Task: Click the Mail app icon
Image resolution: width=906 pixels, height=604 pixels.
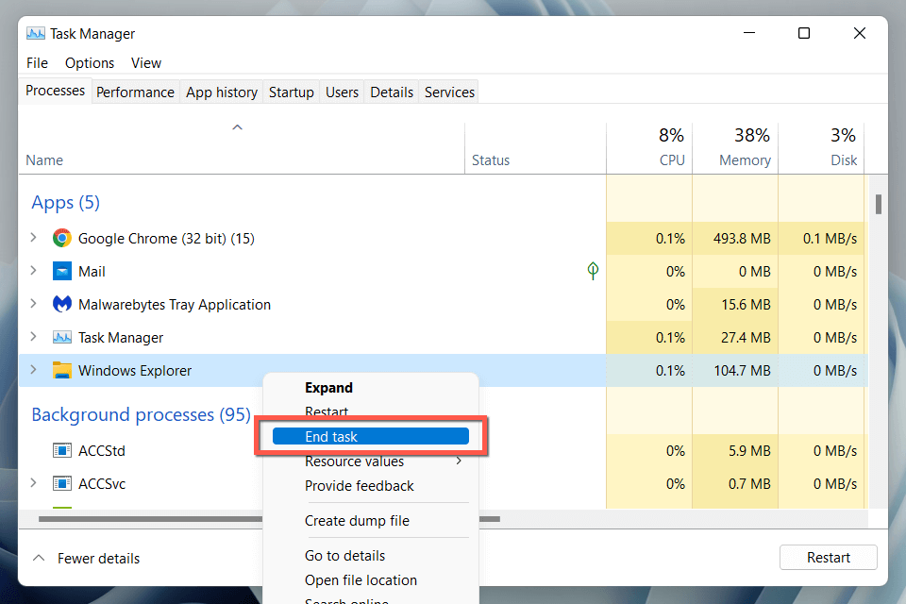Action: [62, 272]
